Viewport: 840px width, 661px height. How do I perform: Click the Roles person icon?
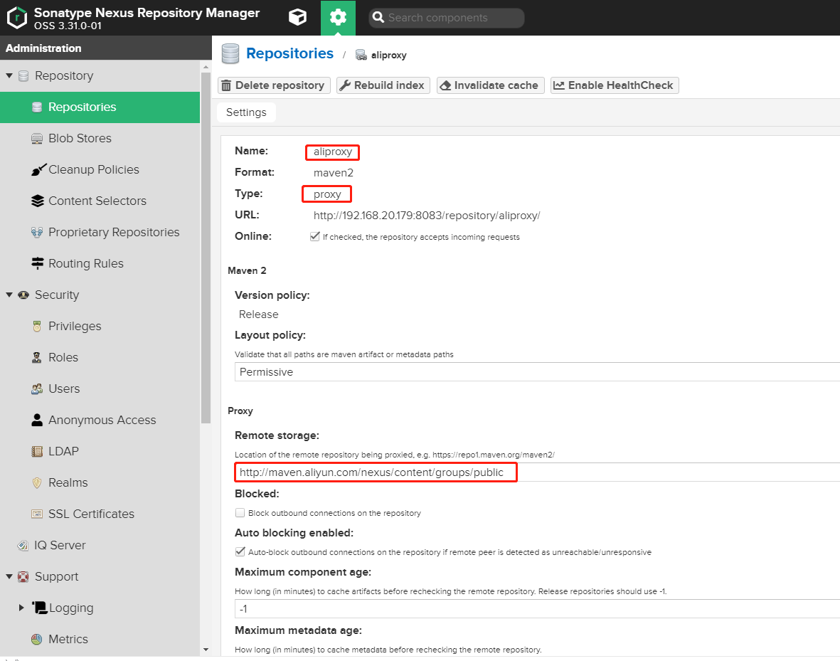pos(37,358)
